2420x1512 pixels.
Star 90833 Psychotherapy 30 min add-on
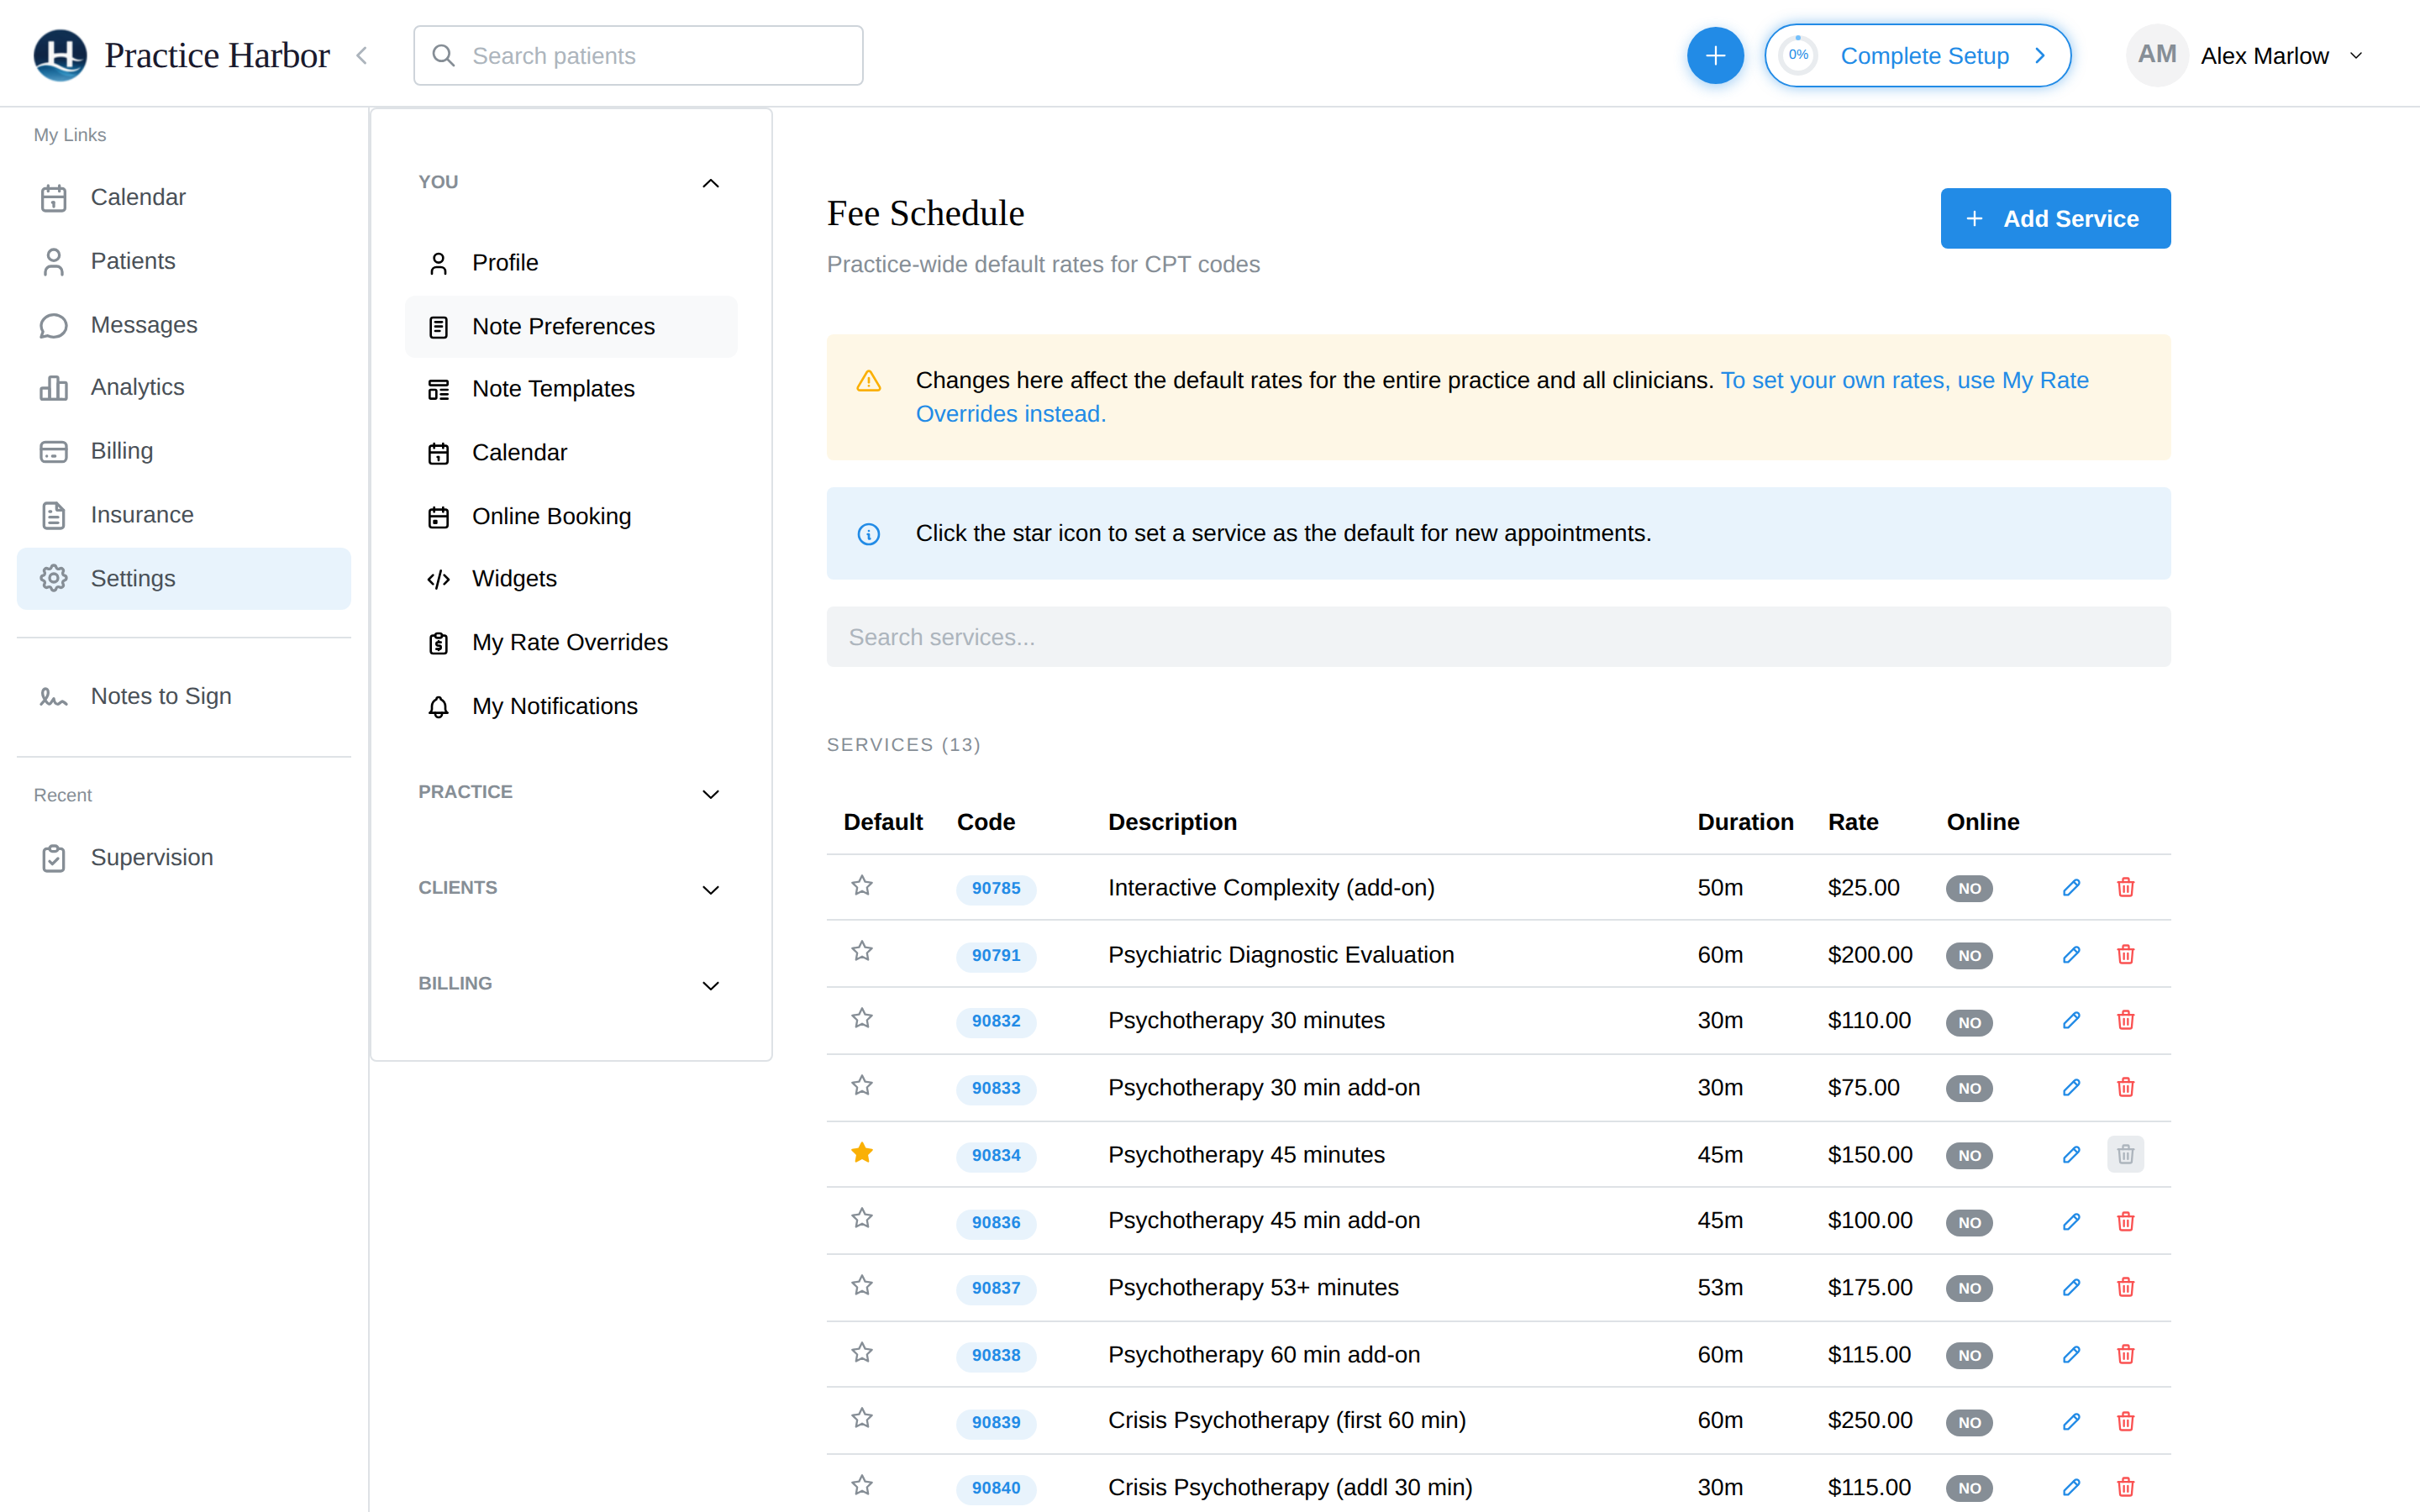click(x=862, y=1086)
